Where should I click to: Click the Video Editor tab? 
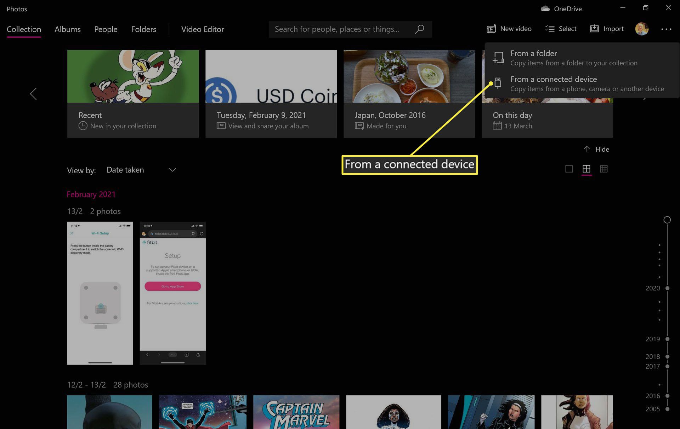point(203,29)
